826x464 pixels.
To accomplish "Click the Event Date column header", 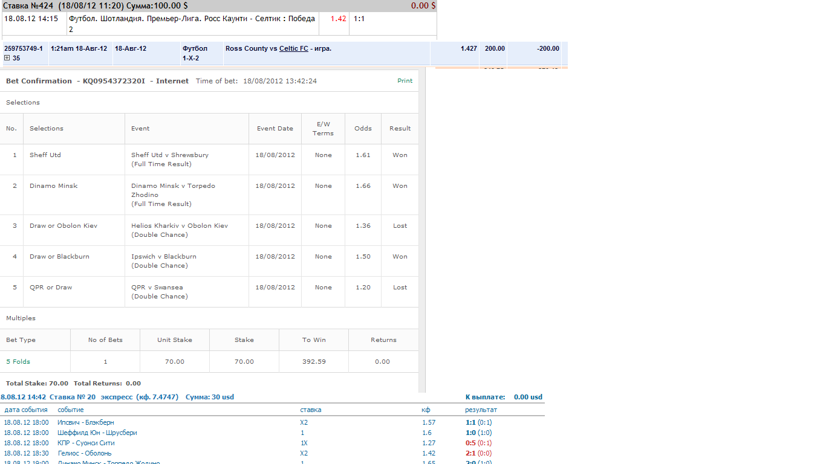I will click(x=275, y=129).
